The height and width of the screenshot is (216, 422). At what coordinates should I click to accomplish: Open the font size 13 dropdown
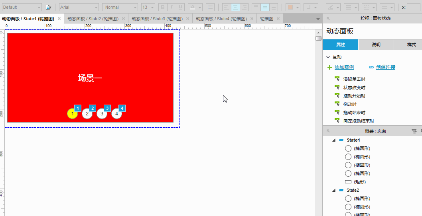coord(148,7)
